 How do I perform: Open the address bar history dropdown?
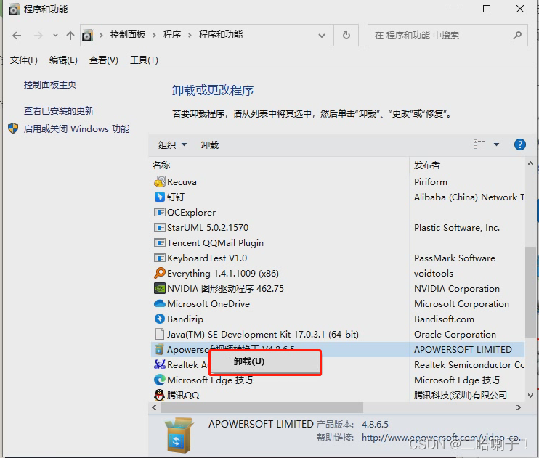[322, 35]
